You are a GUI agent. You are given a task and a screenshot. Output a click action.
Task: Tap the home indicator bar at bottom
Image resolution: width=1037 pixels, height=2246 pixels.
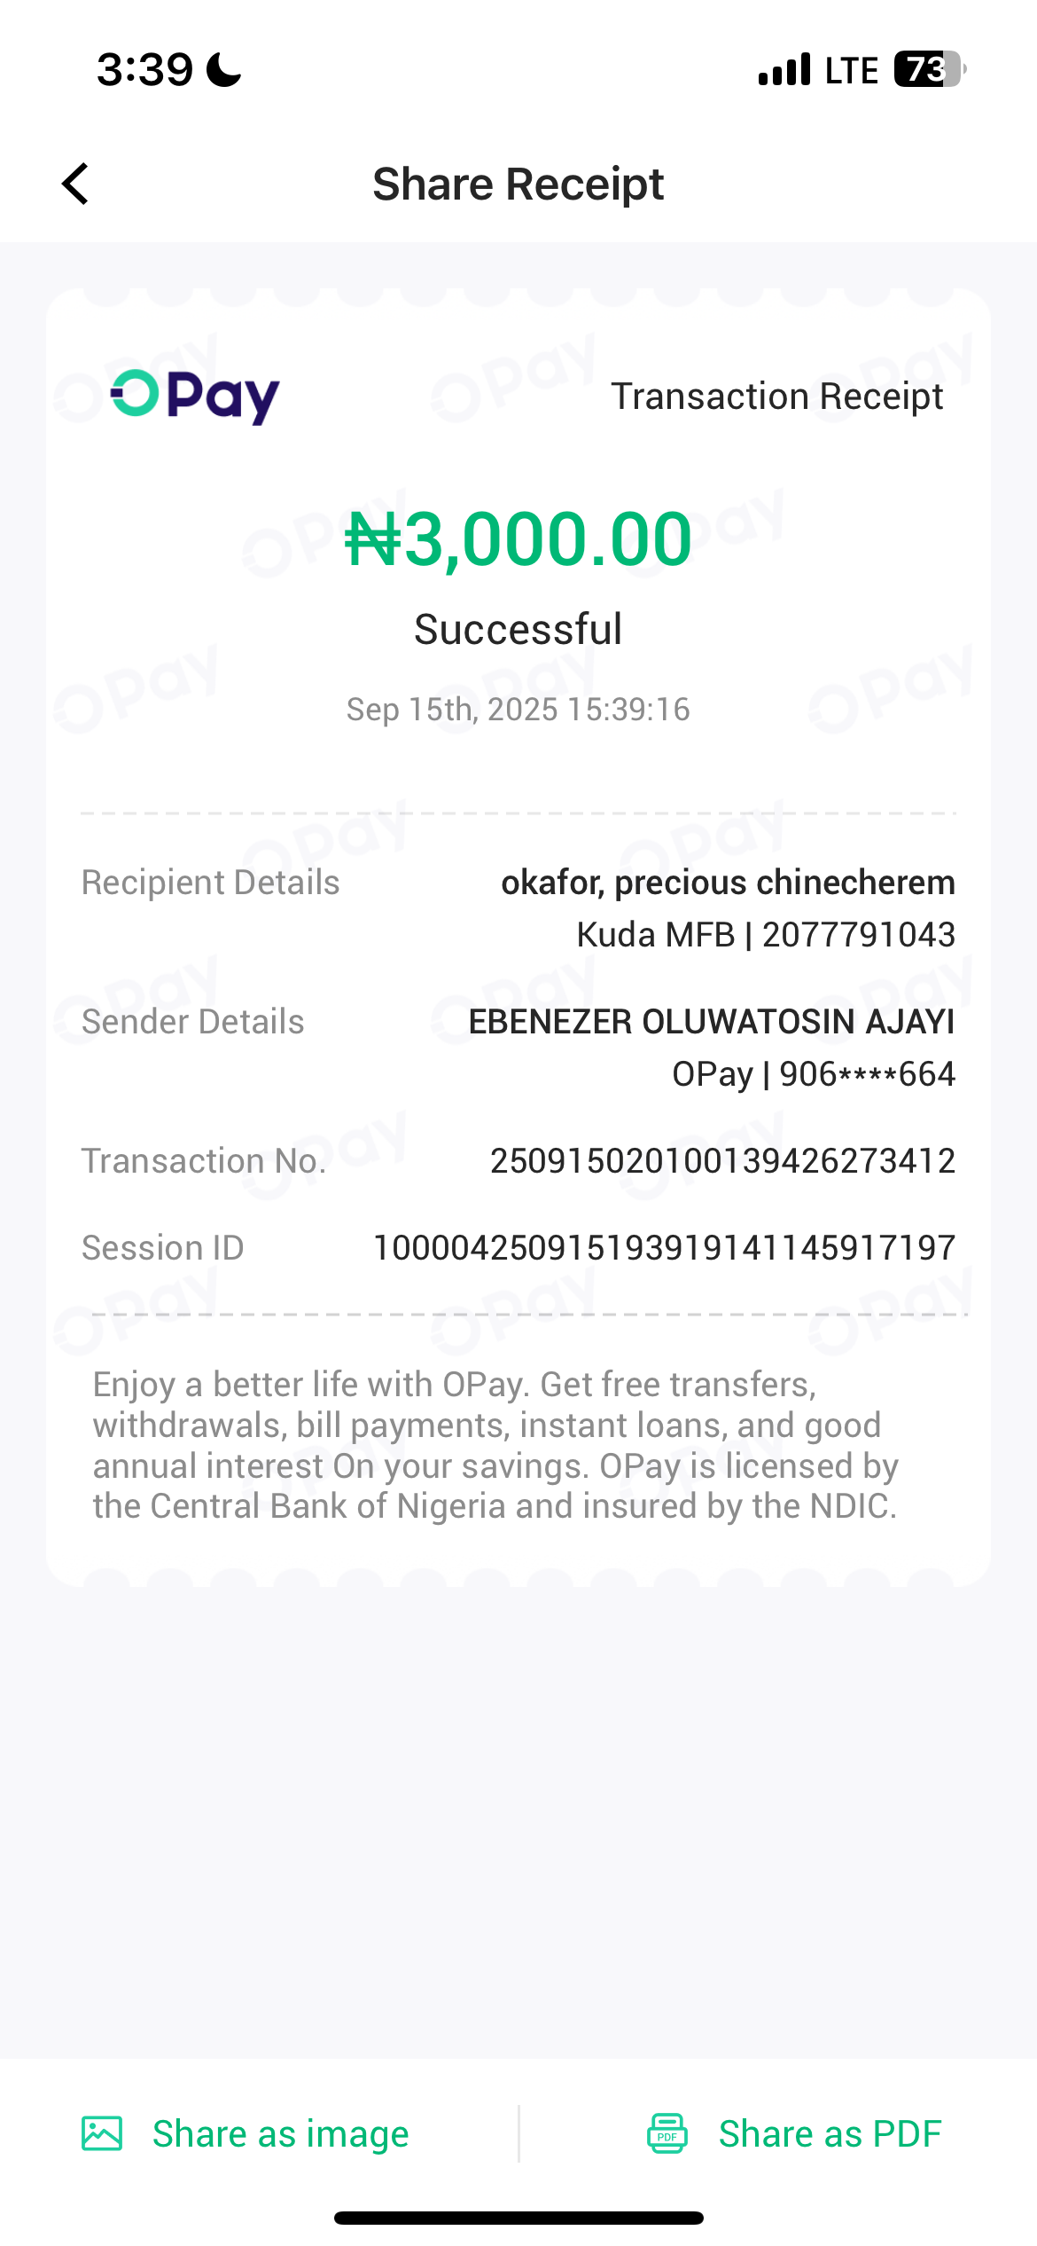click(518, 2218)
